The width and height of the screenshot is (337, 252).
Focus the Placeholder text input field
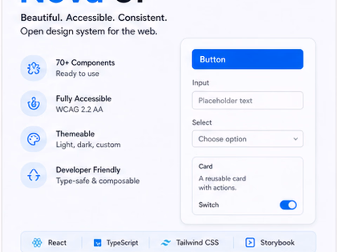(x=247, y=100)
